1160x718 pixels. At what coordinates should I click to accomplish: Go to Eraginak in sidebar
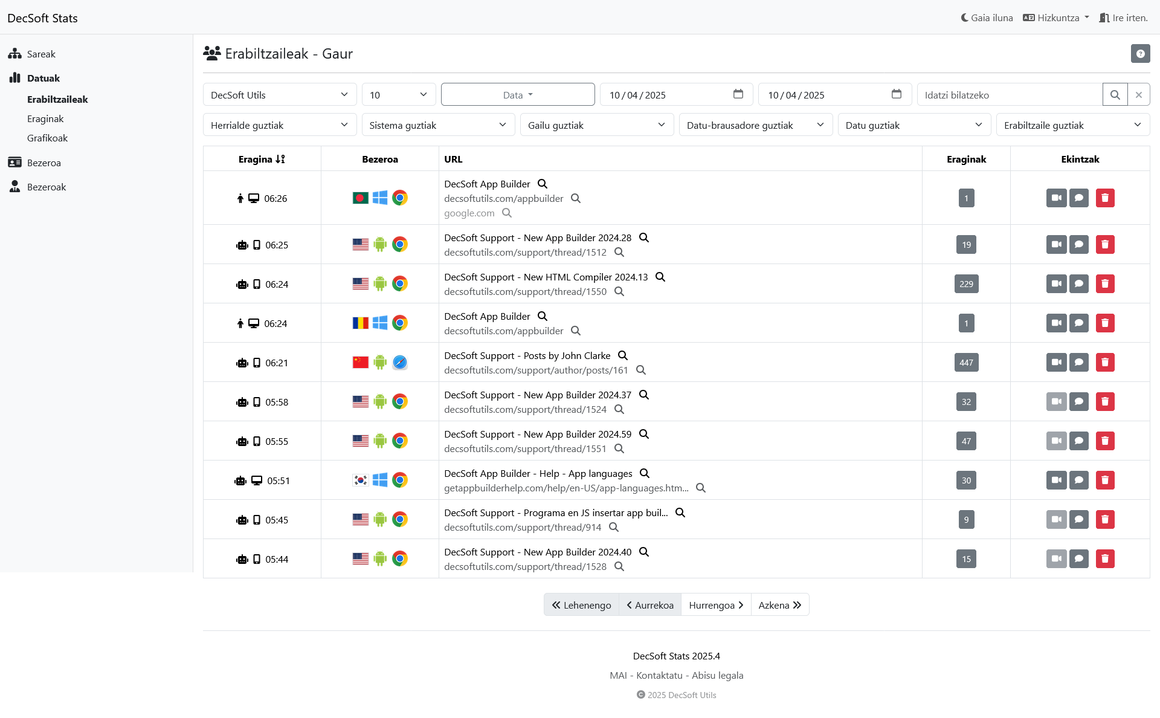[x=45, y=118]
